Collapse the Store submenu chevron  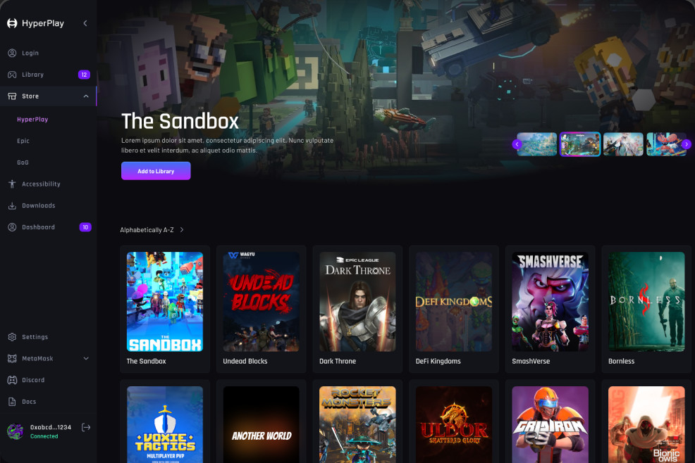pos(86,96)
